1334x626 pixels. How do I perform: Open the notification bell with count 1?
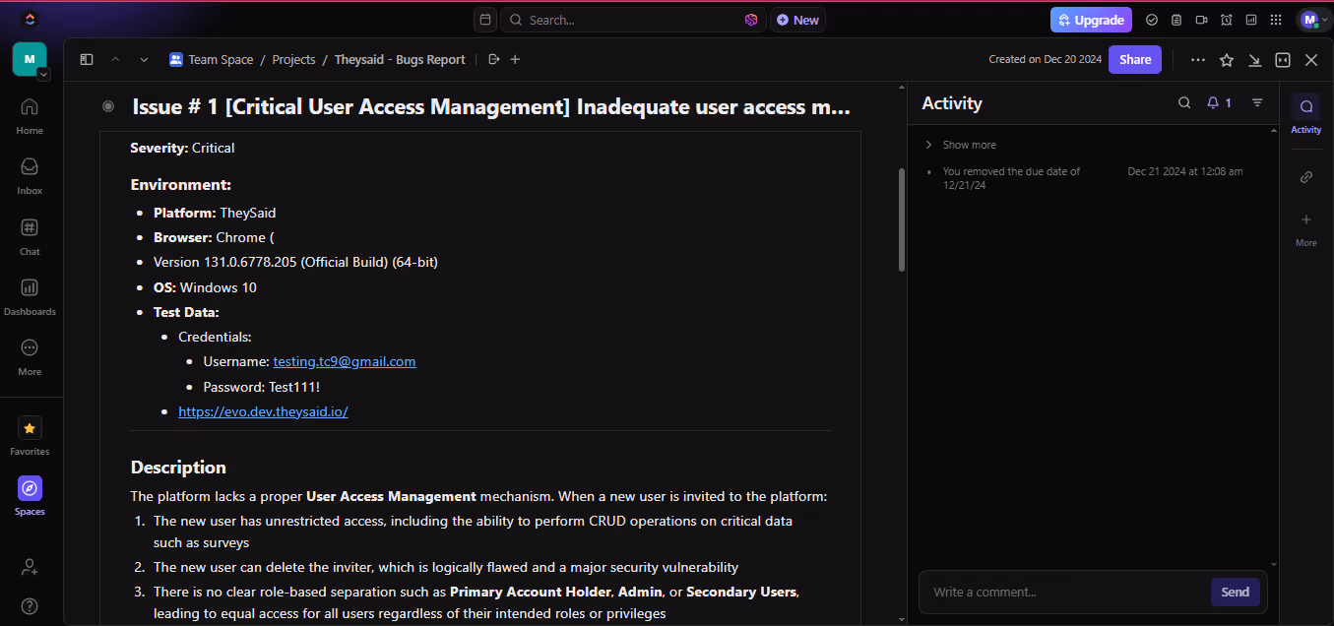pyautogui.click(x=1219, y=102)
